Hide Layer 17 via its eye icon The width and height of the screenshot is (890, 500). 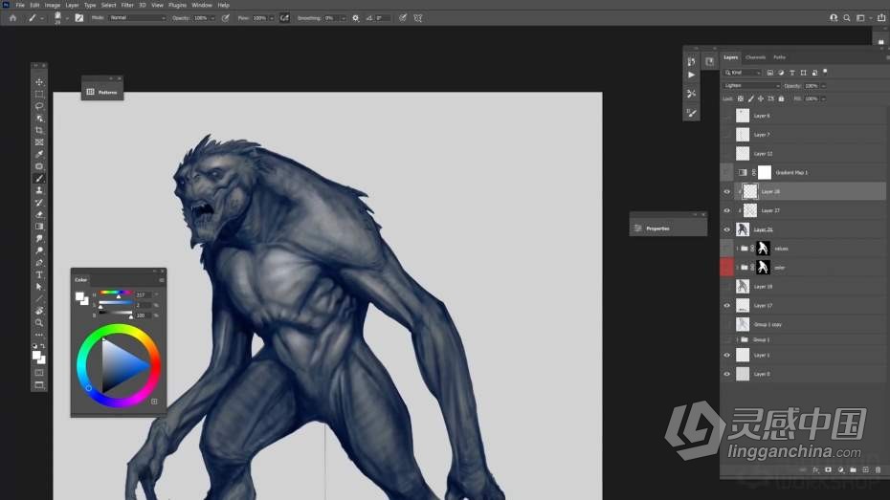pyautogui.click(x=726, y=306)
